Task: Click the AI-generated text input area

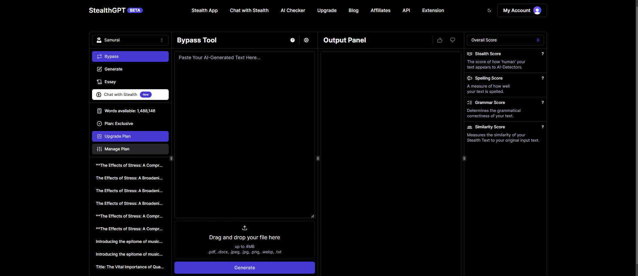Action: [x=244, y=134]
